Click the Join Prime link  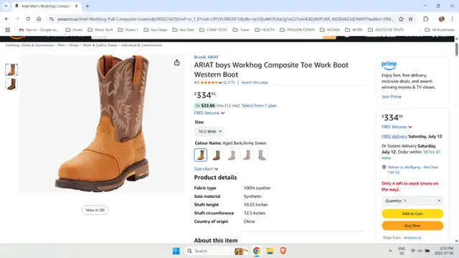[392, 97]
